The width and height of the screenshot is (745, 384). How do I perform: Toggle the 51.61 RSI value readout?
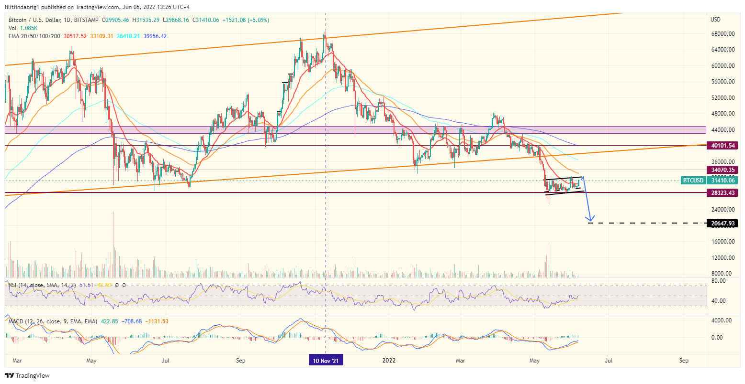[86, 285]
